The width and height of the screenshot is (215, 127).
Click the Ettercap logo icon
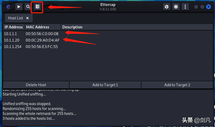8,6
